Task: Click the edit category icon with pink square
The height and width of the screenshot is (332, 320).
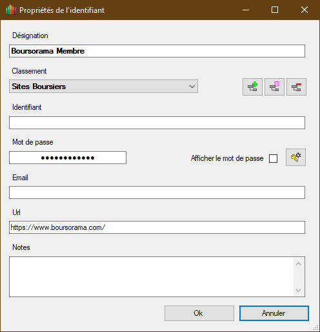Action: tap(274, 87)
